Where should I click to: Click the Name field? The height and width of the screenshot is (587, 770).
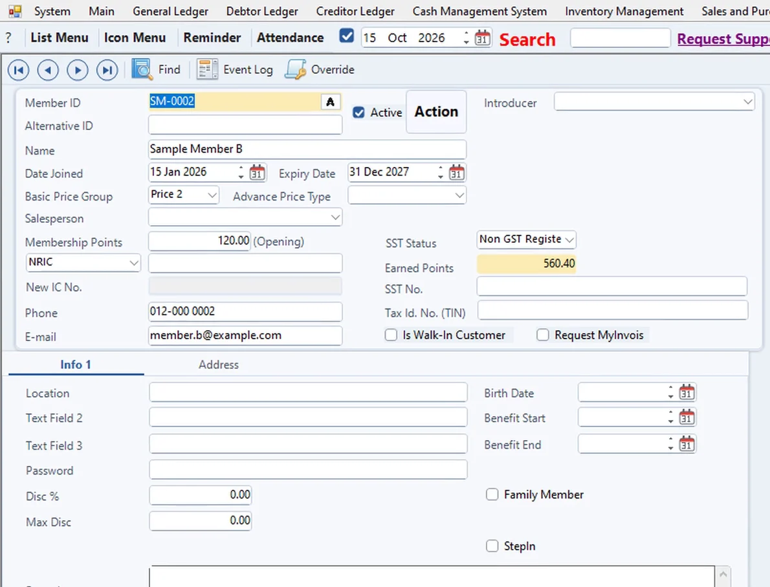[307, 150]
